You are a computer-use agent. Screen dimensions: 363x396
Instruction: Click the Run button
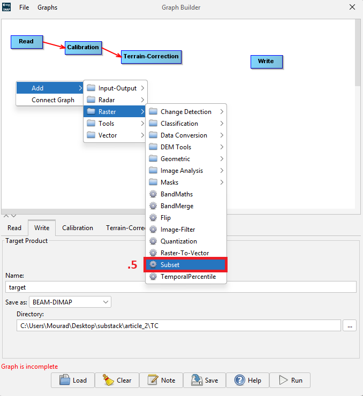point(290,380)
